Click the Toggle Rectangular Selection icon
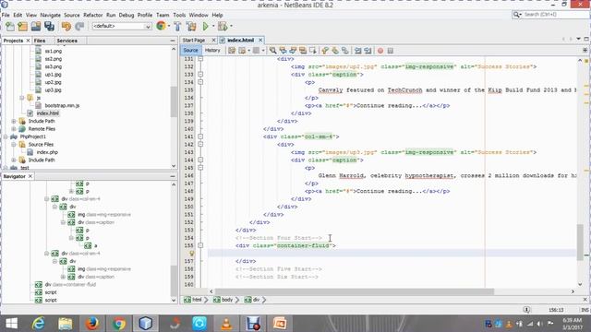 point(312,51)
